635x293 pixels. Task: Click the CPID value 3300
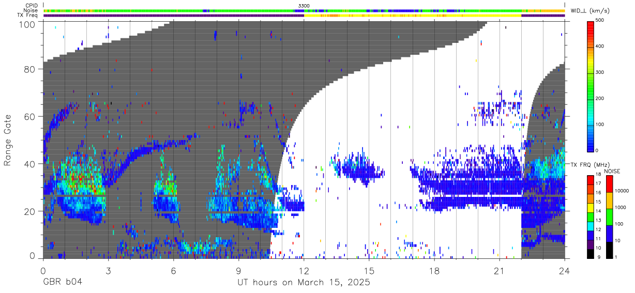pyautogui.click(x=304, y=5)
